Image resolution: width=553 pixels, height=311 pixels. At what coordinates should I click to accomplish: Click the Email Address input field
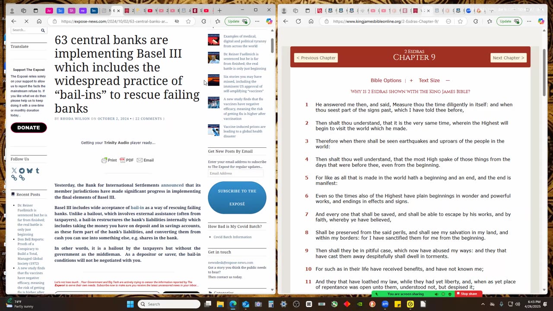[x=235, y=173]
